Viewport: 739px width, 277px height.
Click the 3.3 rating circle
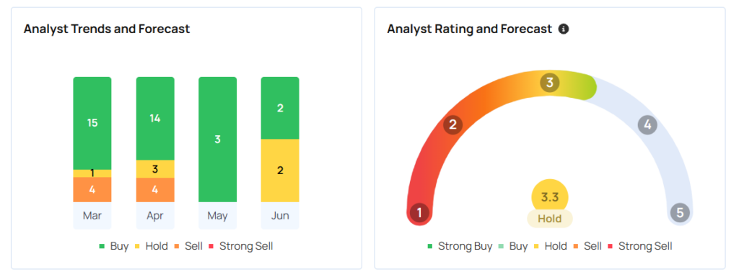coord(549,197)
